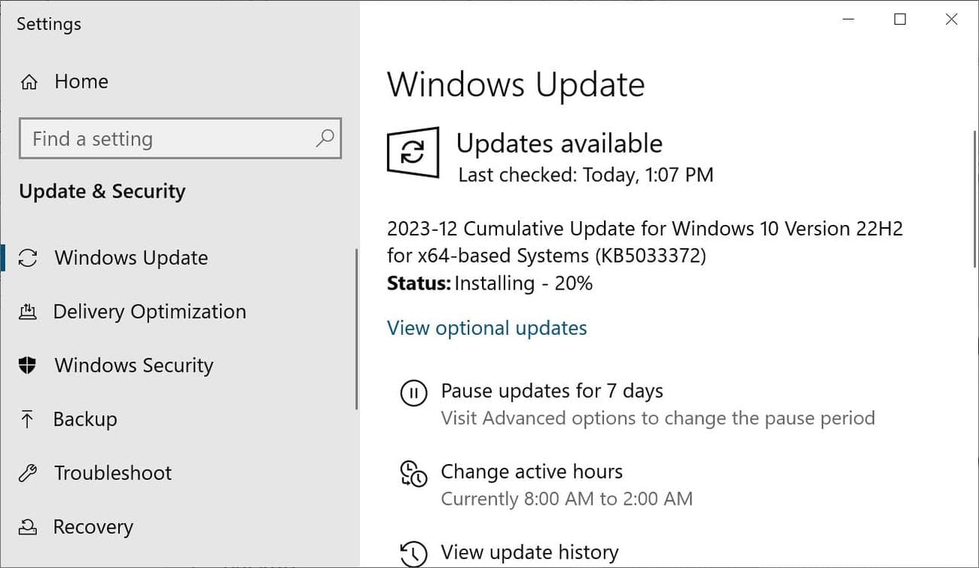The height and width of the screenshot is (568, 979).
Task: Open View update history
Action: tap(529, 552)
